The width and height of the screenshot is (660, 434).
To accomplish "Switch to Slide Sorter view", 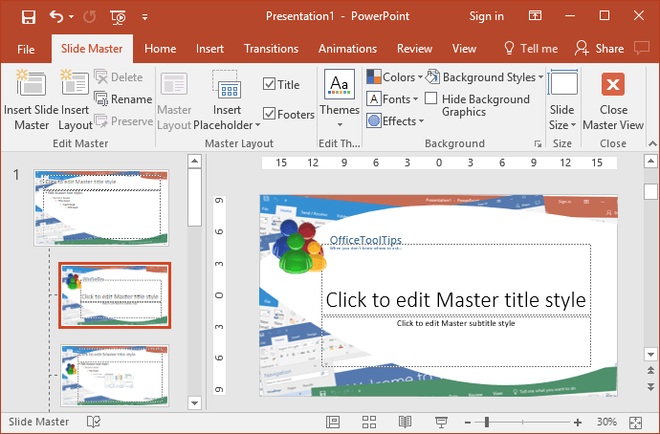I will tap(369, 422).
